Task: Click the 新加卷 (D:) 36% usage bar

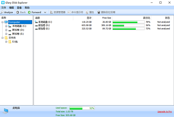Action: (128, 25)
